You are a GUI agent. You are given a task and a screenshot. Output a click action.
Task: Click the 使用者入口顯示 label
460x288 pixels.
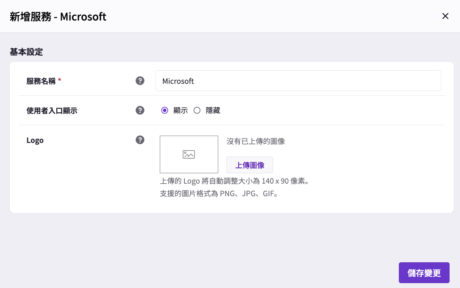click(52, 111)
